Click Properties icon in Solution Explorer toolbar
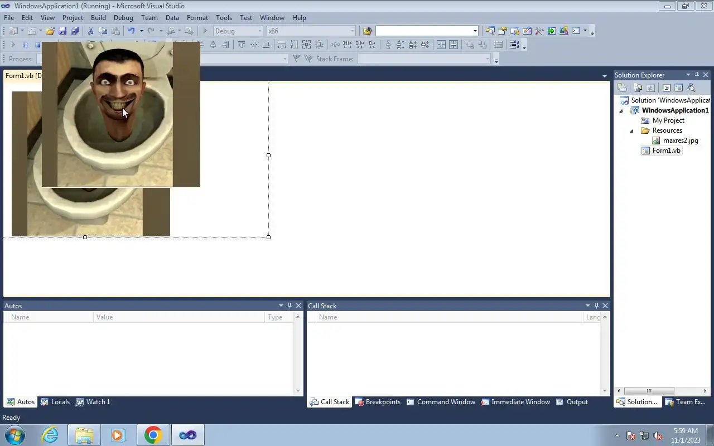 (622, 88)
